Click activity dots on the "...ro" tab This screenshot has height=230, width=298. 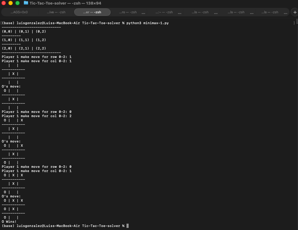pos(143,13)
